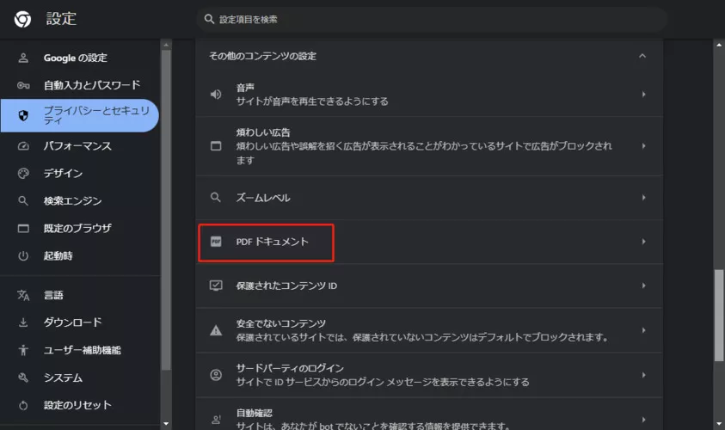
Task: Click the main page scrollbar thumb
Action: click(719, 316)
